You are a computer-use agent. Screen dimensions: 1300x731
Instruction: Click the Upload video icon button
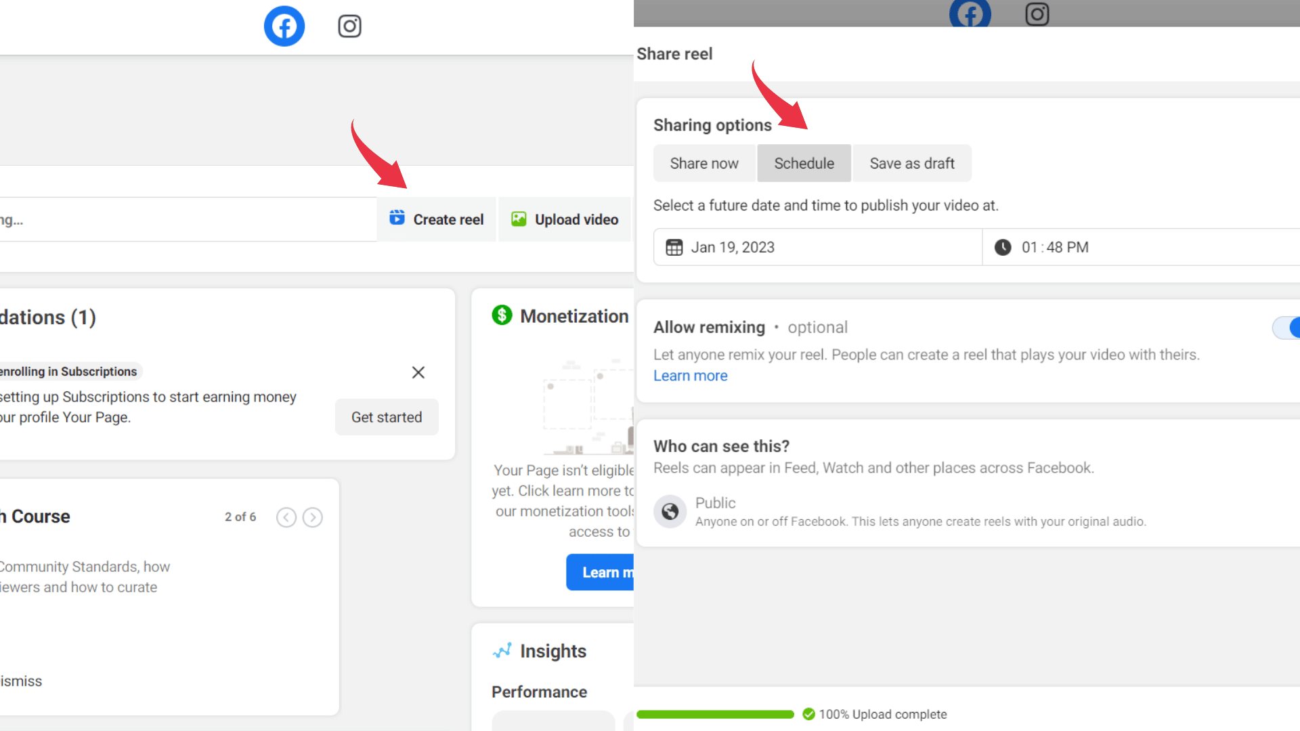point(518,219)
